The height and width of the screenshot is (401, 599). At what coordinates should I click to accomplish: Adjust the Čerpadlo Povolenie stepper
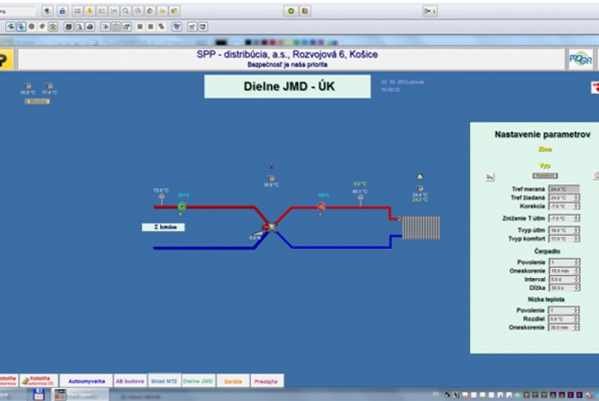coord(577,262)
